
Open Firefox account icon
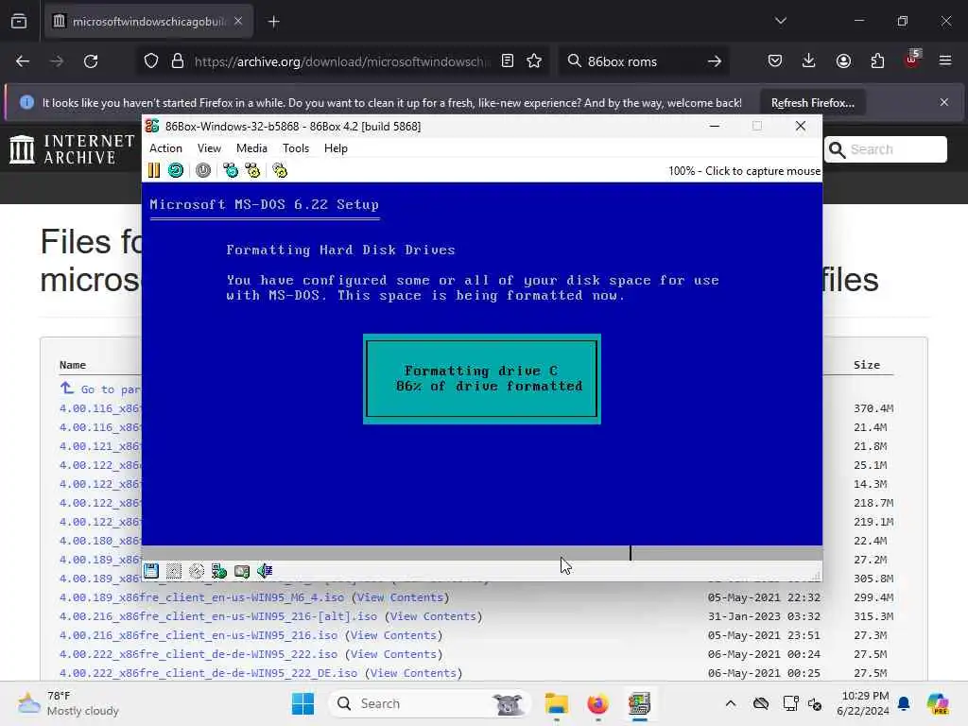(x=843, y=61)
